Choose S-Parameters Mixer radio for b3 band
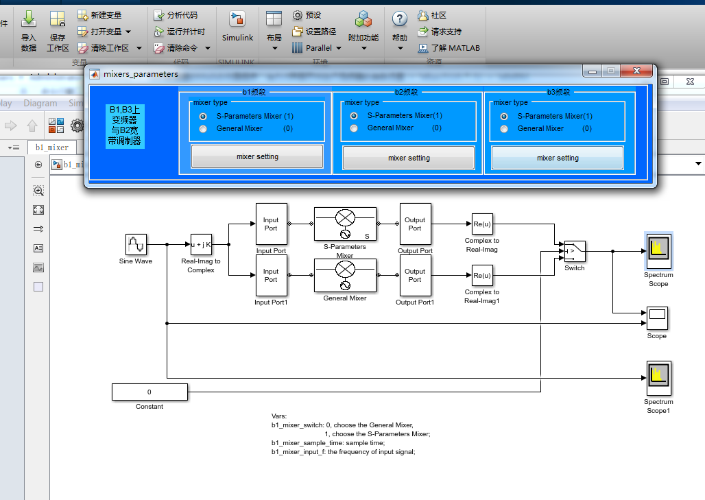 coord(504,117)
